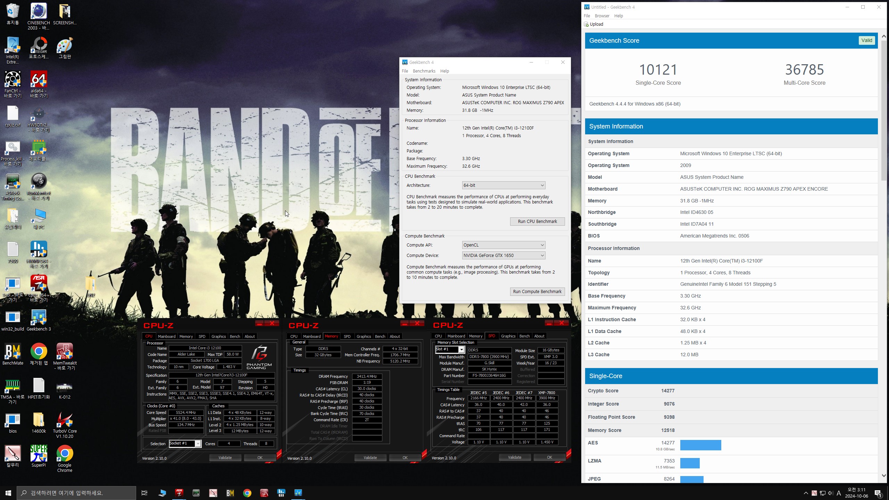Launch HWiNFO64 desktop shortcut
Image resolution: width=889 pixels, height=500 pixels.
click(39, 255)
